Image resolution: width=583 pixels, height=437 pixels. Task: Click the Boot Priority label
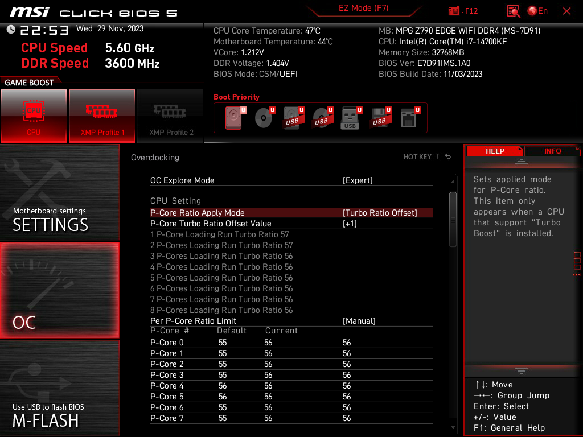tap(236, 97)
